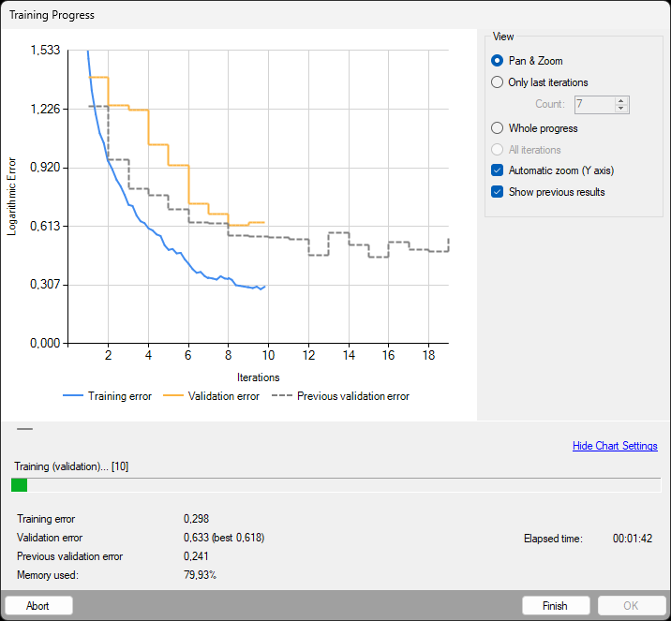
Task: Select the Pan & Zoom radio button
Action: pyautogui.click(x=498, y=61)
